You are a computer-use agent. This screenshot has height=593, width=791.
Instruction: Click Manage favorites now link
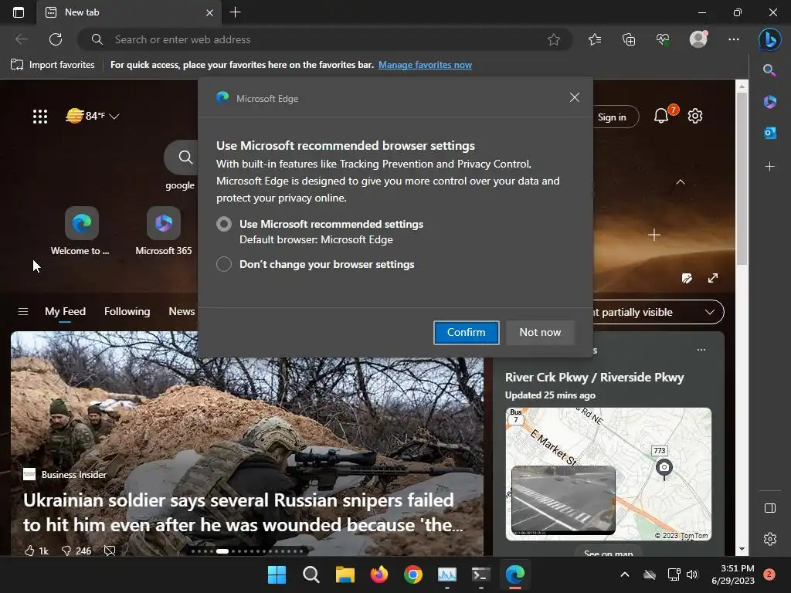425,65
